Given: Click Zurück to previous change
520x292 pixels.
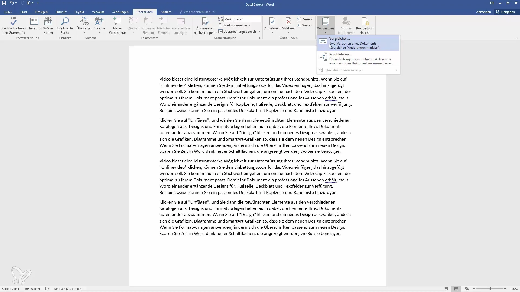Looking at the screenshot, I should pyautogui.click(x=305, y=19).
